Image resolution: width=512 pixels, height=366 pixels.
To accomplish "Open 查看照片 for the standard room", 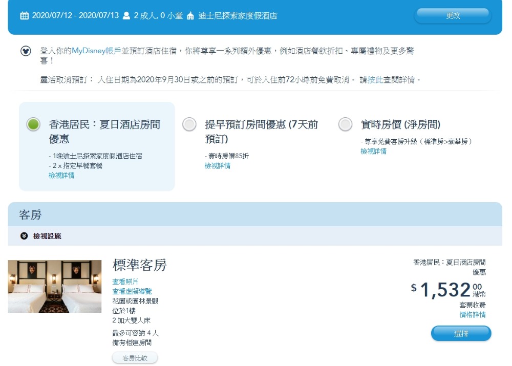I will 125,282.
